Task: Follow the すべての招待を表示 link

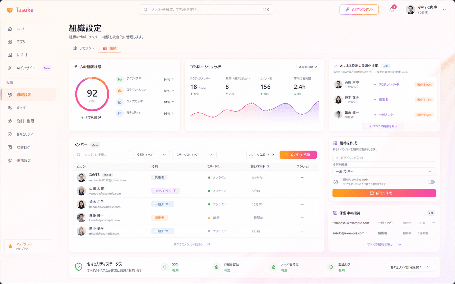Action: (x=384, y=244)
